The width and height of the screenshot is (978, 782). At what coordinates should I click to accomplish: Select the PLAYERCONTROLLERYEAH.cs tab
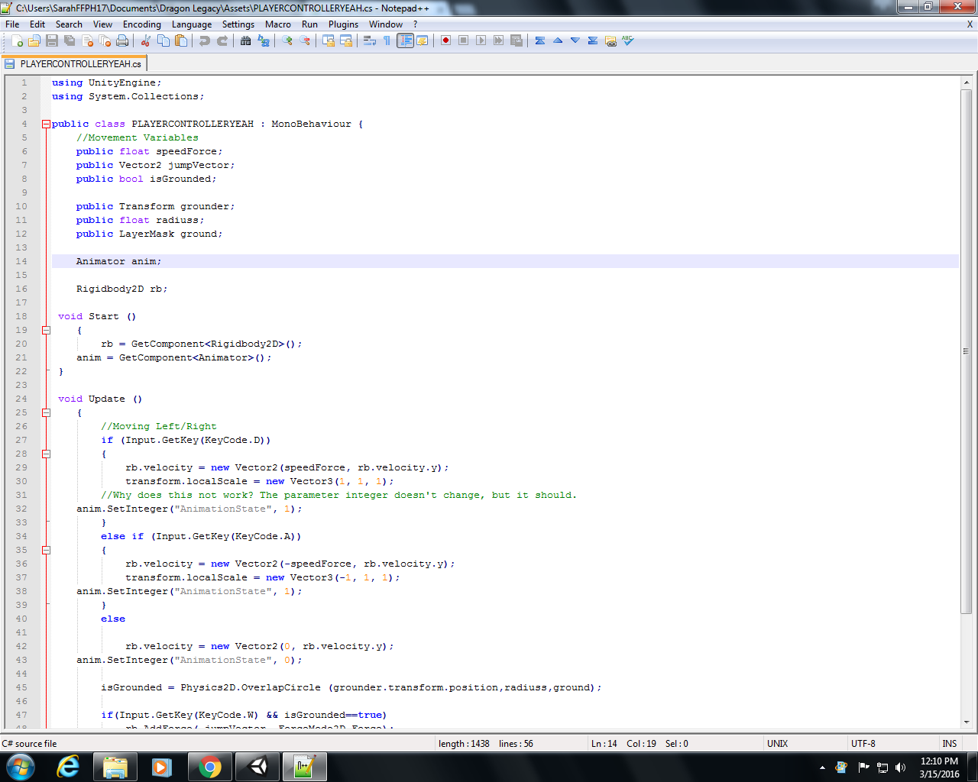click(74, 64)
